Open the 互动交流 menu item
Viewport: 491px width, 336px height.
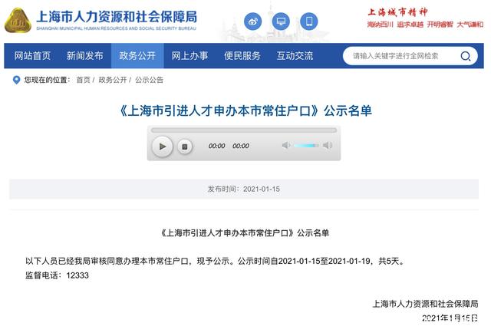pyautogui.click(x=295, y=56)
